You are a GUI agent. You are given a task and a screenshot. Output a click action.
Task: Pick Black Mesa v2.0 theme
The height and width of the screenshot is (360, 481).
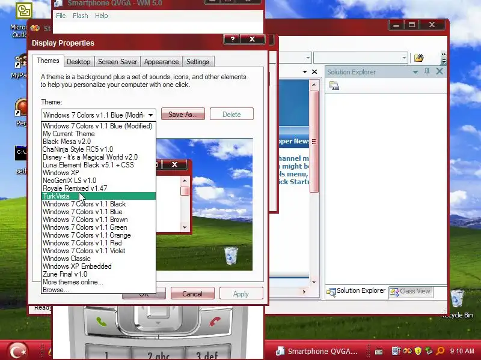pos(98,142)
